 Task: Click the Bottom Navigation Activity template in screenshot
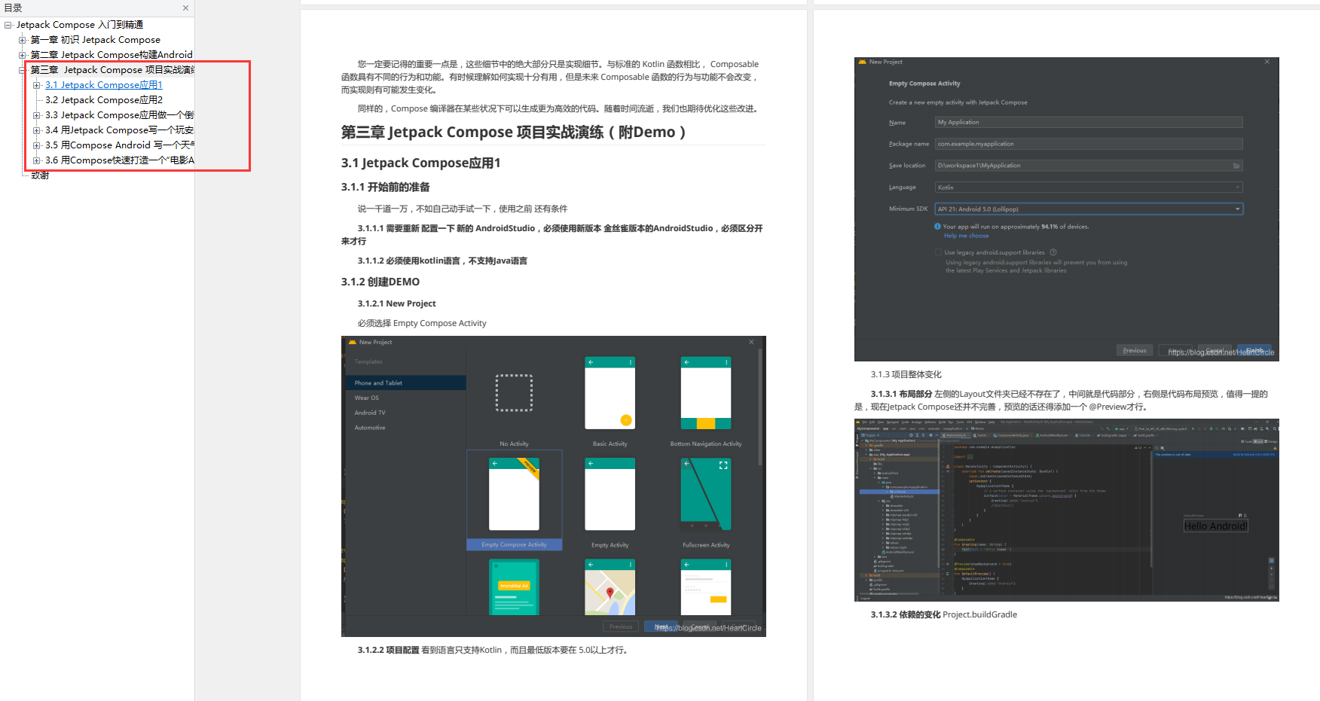[x=706, y=401]
